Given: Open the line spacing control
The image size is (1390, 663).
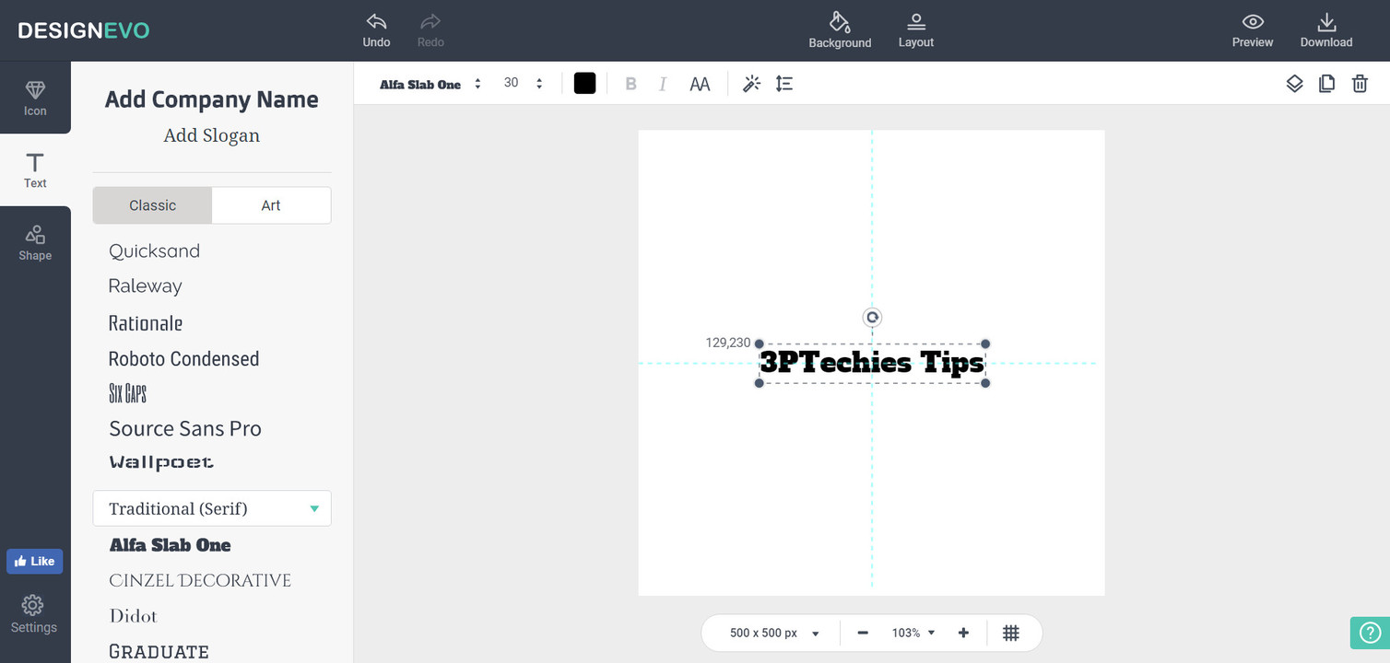Looking at the screenshot, I should [783, 84].
